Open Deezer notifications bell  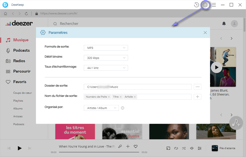[x=224, y=24]
